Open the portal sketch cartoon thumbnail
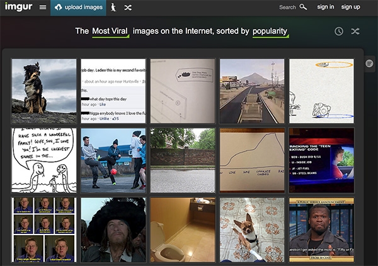The image size is (378, 266). point(321,91)
